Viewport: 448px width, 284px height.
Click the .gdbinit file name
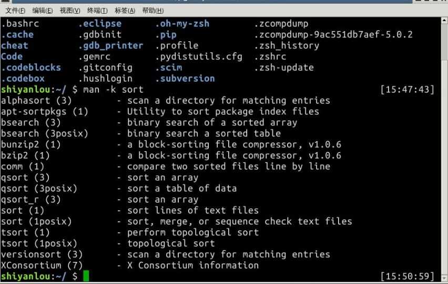tap(100, 35)
